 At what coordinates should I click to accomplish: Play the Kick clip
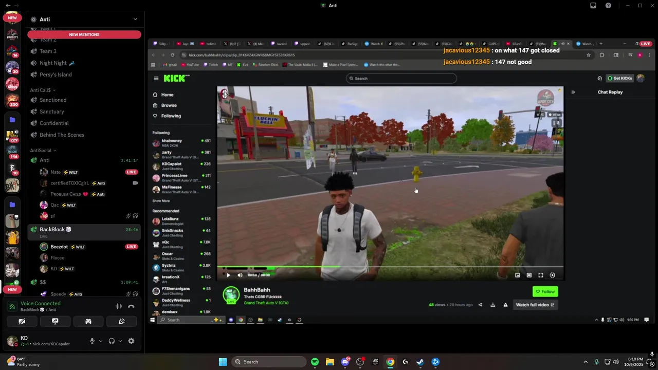point(228,275)
